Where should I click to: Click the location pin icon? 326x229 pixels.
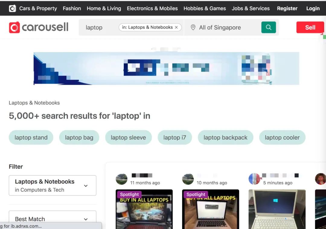(x=193, y=27)
